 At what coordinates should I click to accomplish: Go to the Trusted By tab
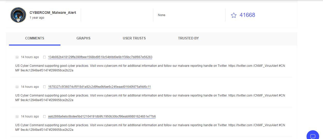pos(188,38)
